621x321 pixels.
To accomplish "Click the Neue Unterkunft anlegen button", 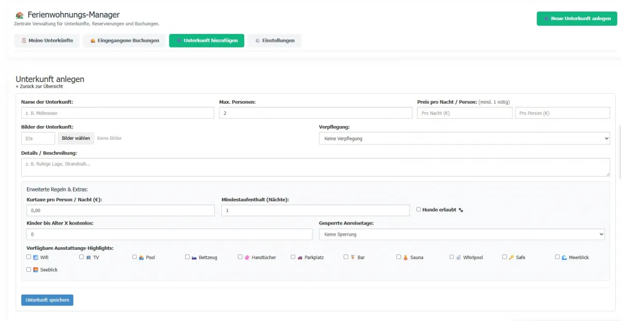I will point(576,19).
